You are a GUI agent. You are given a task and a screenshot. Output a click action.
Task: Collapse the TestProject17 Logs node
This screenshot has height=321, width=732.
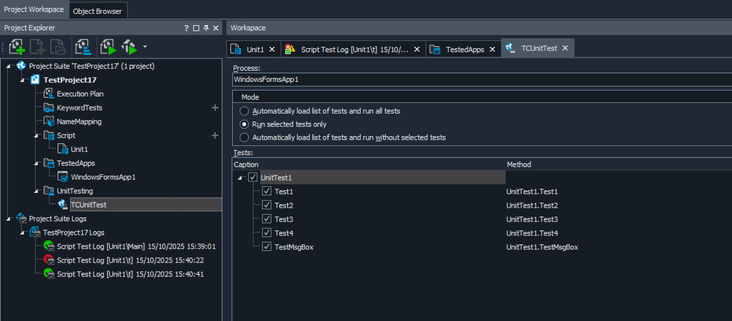click(21, 233)
